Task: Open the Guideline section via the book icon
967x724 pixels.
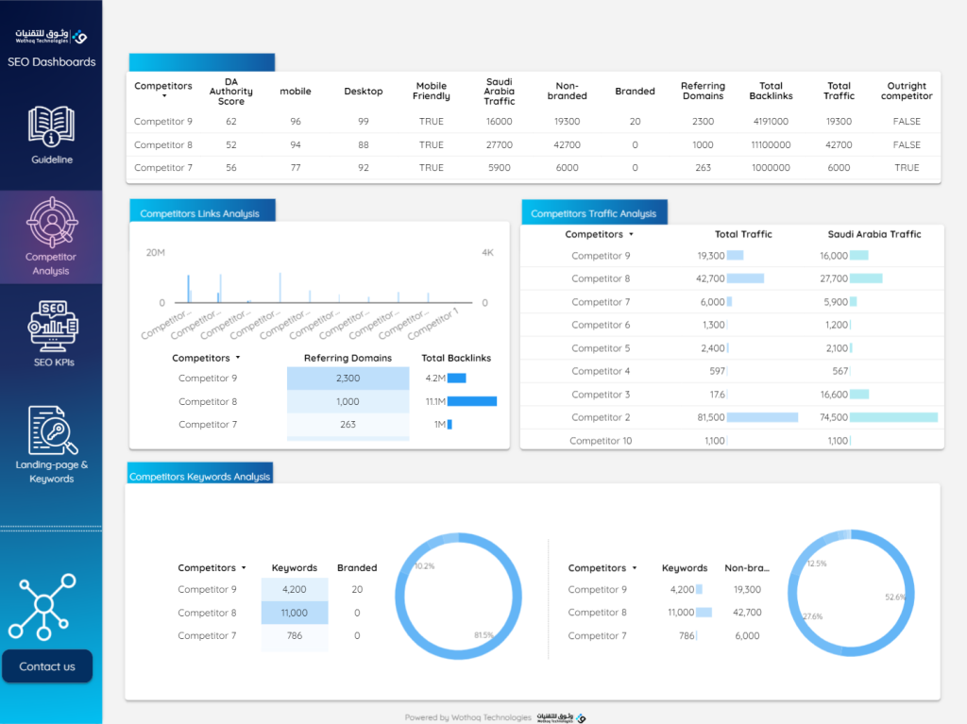Action: (51, 123)
